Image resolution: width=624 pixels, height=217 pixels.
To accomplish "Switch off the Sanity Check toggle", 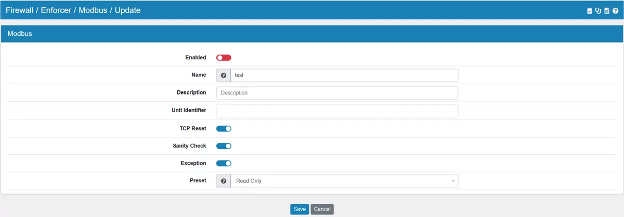I will 224,146.
